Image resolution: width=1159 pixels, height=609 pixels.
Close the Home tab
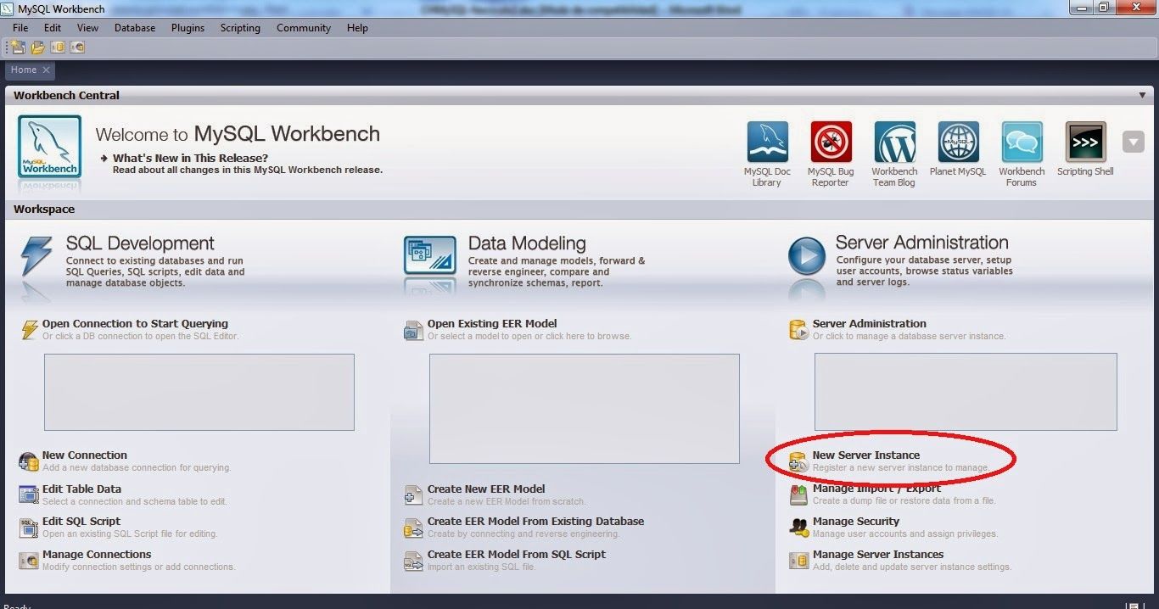pyautogui.click(x=47, y=70)
